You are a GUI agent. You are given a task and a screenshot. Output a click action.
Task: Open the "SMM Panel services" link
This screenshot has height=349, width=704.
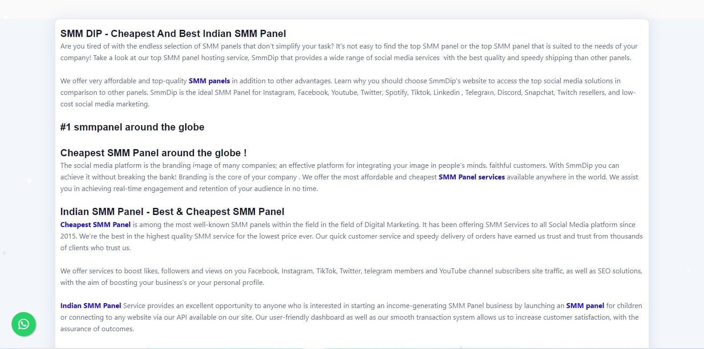pyautogui.click(x=471, y=177)
